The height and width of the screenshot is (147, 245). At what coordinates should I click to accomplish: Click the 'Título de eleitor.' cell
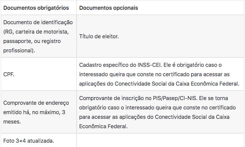click(160, 36)
